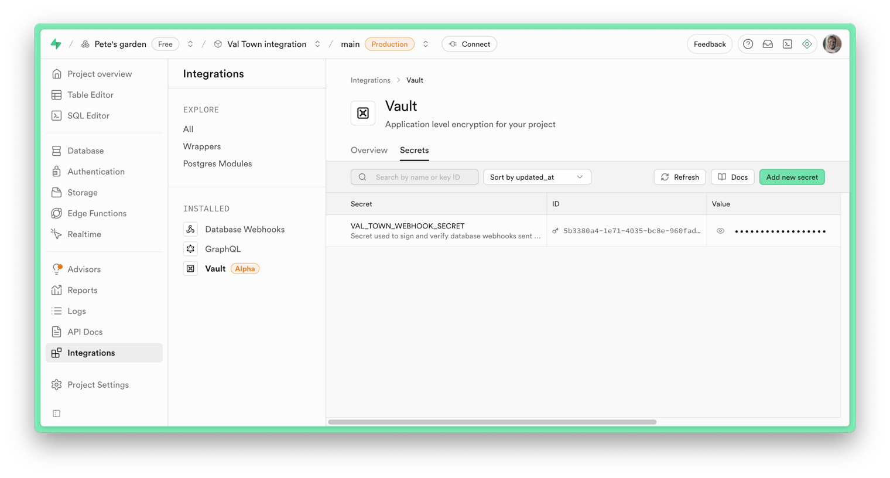This screenshot has height=478, width=890.
Task: Click the Secret column header
Action: tap(361, 204)
